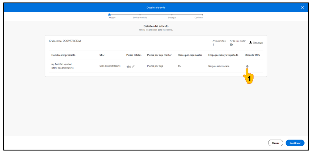Print the WFS label via printer icon
309x153 pixels.
pyautogui.click(x=247, y=67)
